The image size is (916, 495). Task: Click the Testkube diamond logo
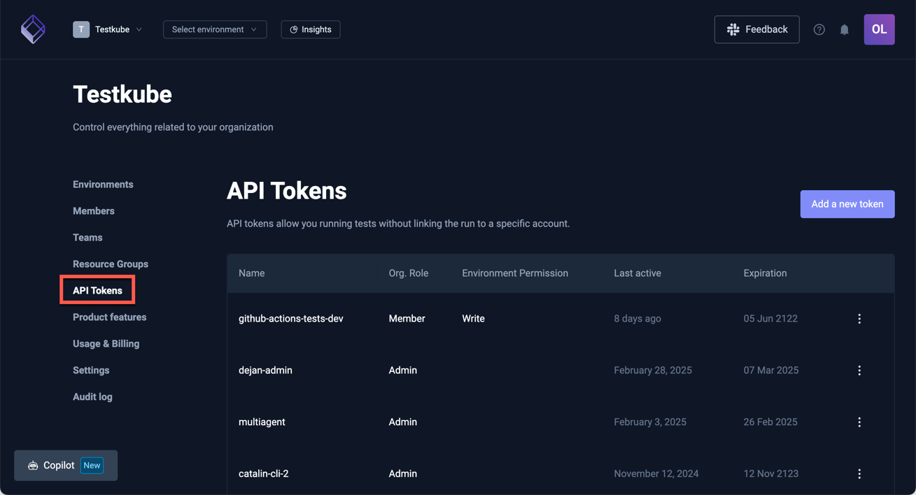pos(33,29)
